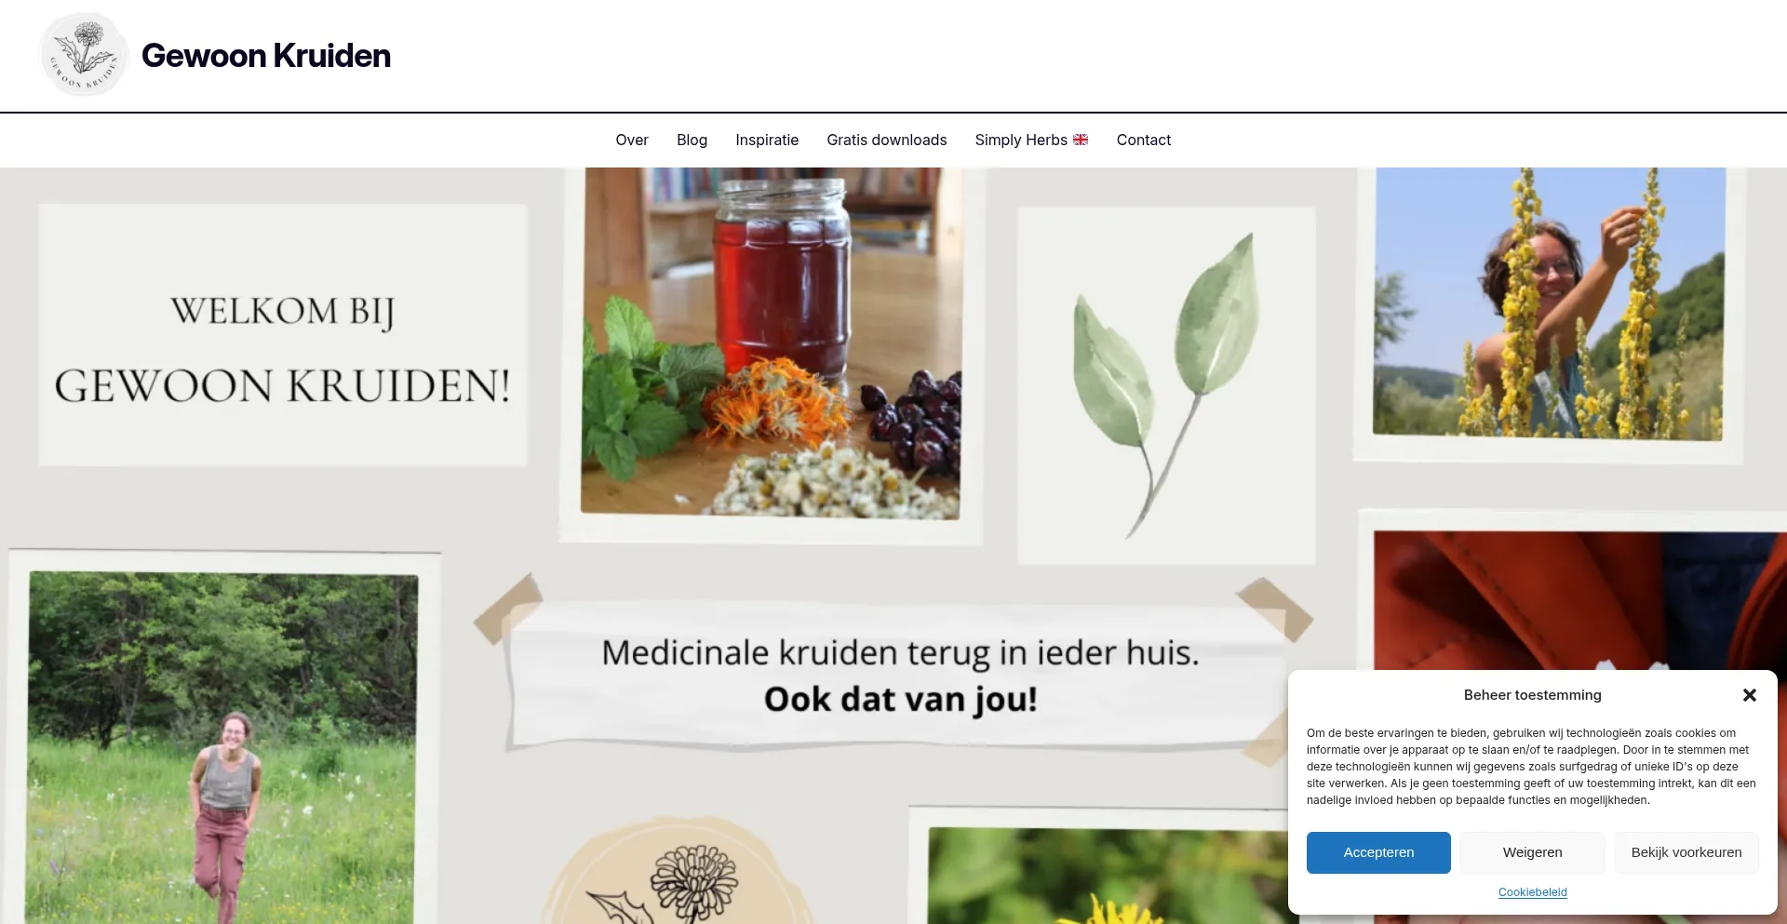This screenshot has width=1787, height=924.
Task: Expand Bekijk voorkeuren cookie options
Action: [x=1686, y=852]
